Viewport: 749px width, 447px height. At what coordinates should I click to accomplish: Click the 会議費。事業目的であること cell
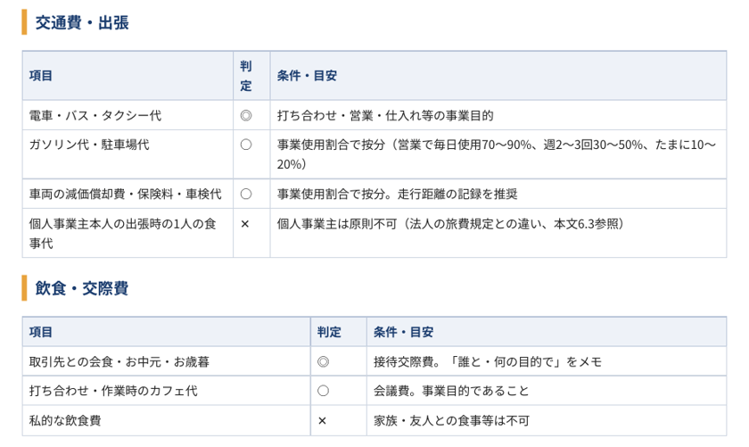tap(547, 391)
